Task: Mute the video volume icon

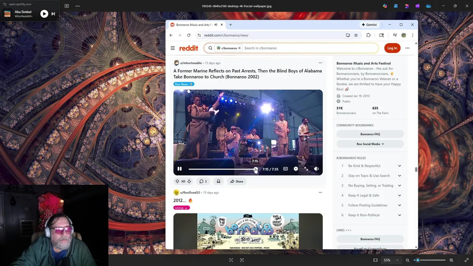Action: (316, 169)
